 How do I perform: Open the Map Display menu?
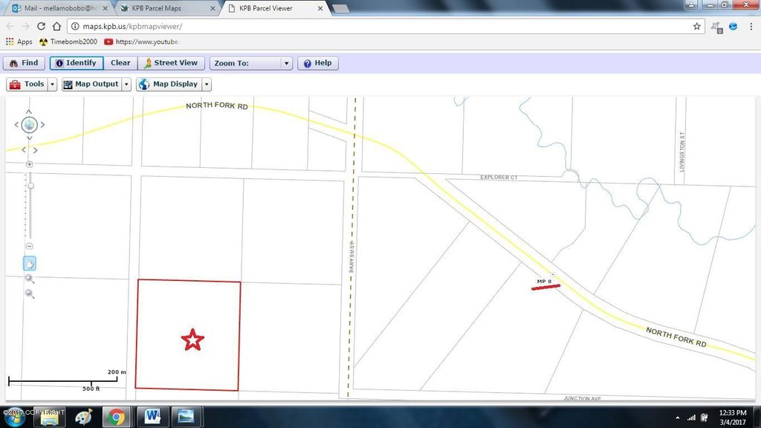pyautogui.click(x=169, y=85)
